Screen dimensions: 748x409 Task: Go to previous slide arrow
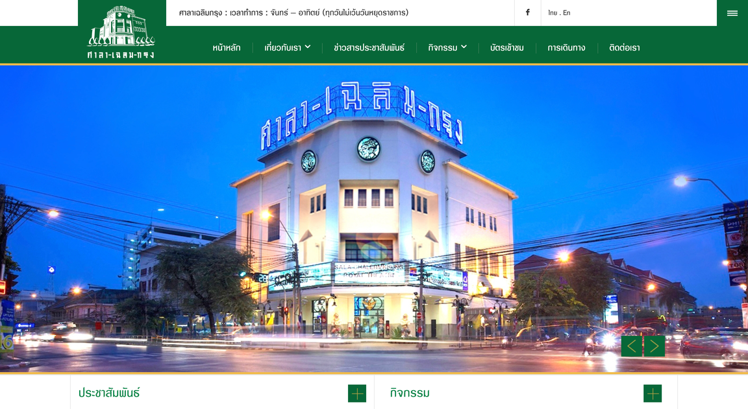click(x=631, y=346)
